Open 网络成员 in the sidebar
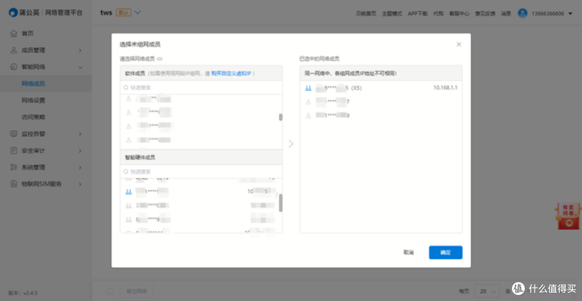Screen dimensions: 582x301 (x=33, y=84)
